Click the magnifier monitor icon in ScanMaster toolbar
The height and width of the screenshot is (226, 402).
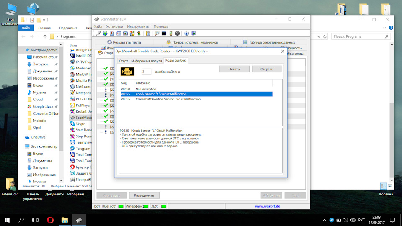[x=157, y=33]
